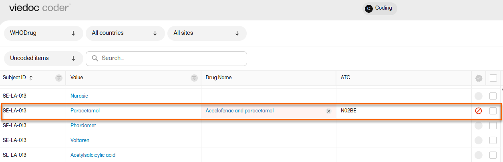This screenshot has width=503, height=162.
Task: Click the approval status circle for Phardomet
Action: coord(478,126)
